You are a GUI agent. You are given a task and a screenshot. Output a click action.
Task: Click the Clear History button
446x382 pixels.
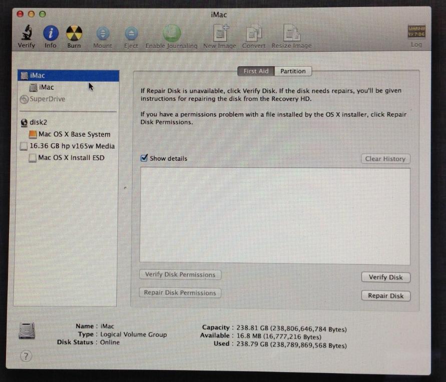pos(385,159)
